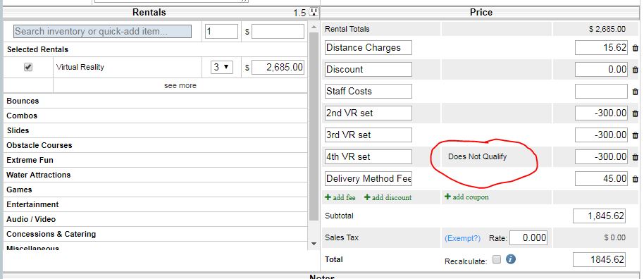Click the quick-add quantity field
Image resolution: width=644 pixels, height=279 pixels.
click(221, 31)
